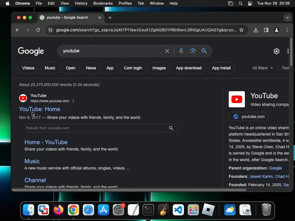
Task: Open the Home - YouTube sitelink
Action: click(46, 142)
